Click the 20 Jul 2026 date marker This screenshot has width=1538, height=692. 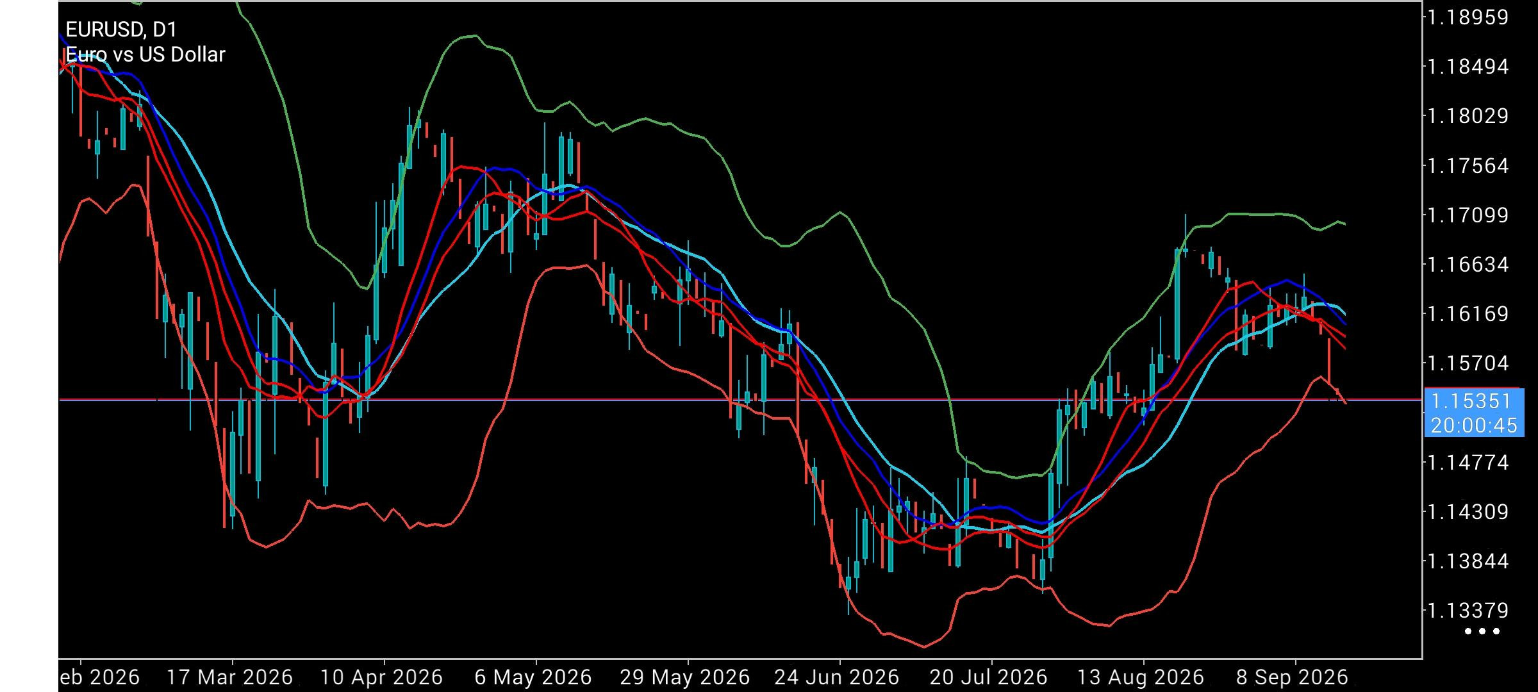[x=988, y=677]
